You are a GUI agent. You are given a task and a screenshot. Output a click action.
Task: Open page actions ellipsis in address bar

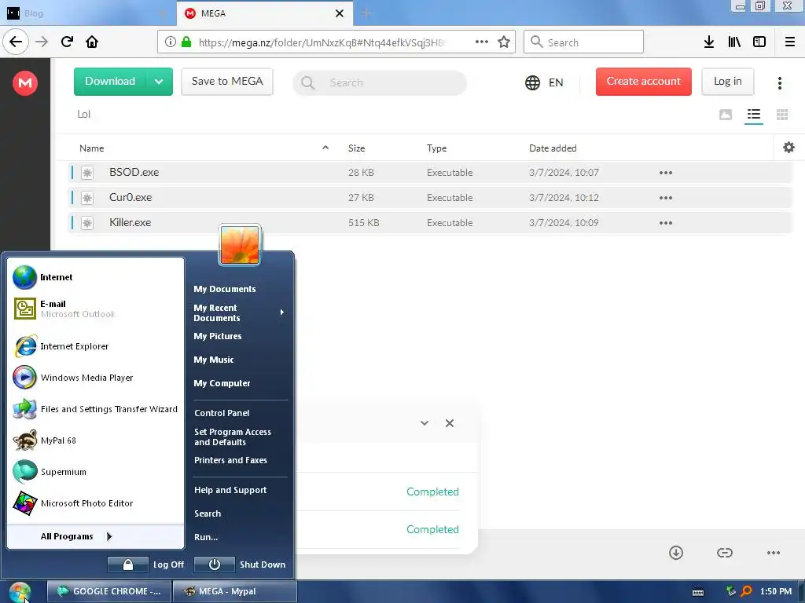tap(482, 42)
